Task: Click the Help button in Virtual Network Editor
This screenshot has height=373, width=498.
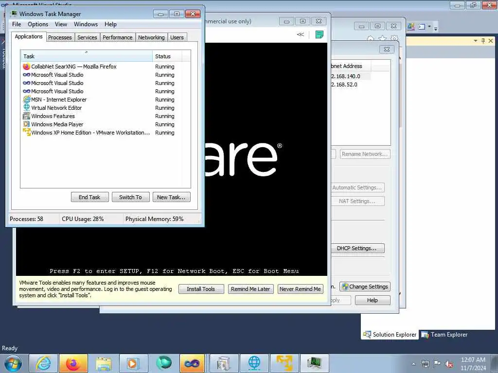Action: 373,300
